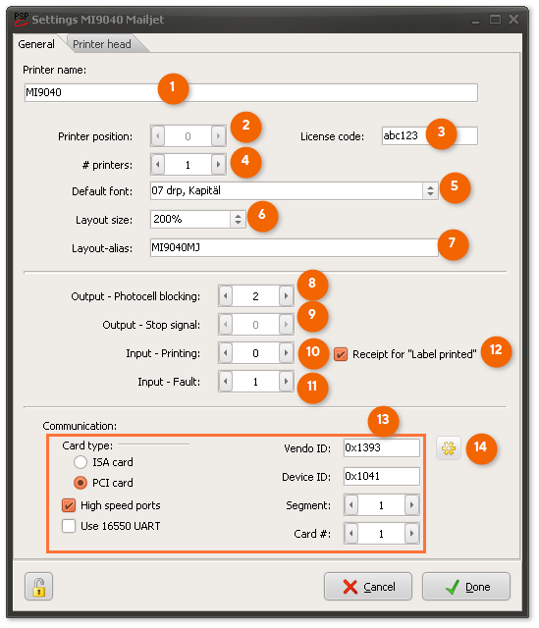The height and width of the screenshot is (628, 539).
Task: Select the ISA card radio button
Action: [x=81, y=462]
